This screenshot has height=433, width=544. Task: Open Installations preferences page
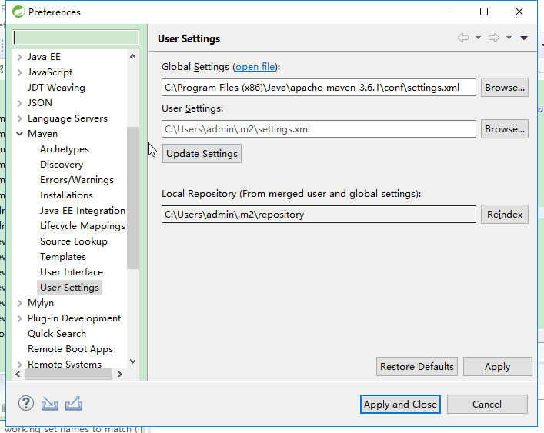click(x=66, y=195)
